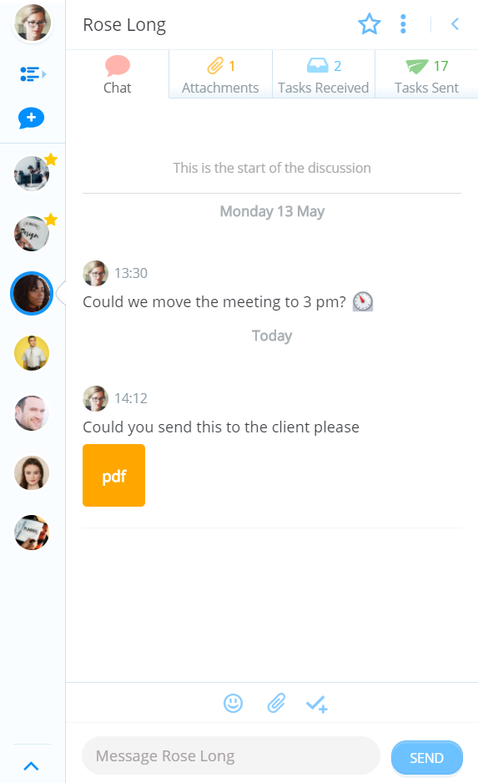The width and height of the screenshot is (478, 783).
Task: Open chat with the contact on the yellow background
Action: tap(32, 353)
